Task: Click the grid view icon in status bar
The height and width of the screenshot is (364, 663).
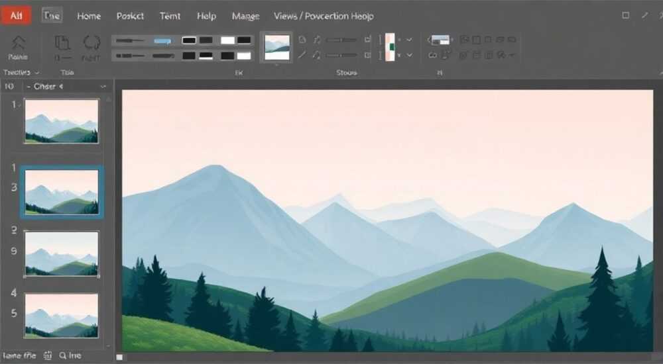Action: (x=48, y=355)
